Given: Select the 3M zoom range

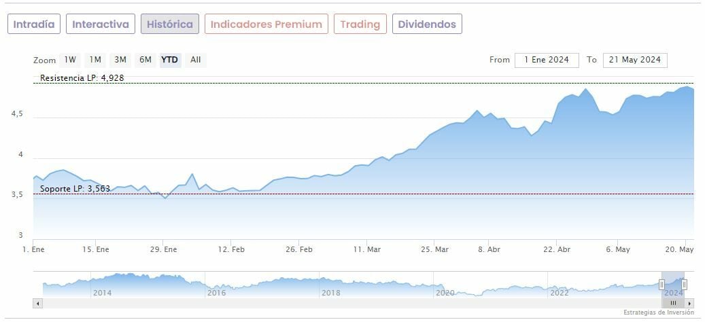Looking at the screenshot, I should [120, 60].
